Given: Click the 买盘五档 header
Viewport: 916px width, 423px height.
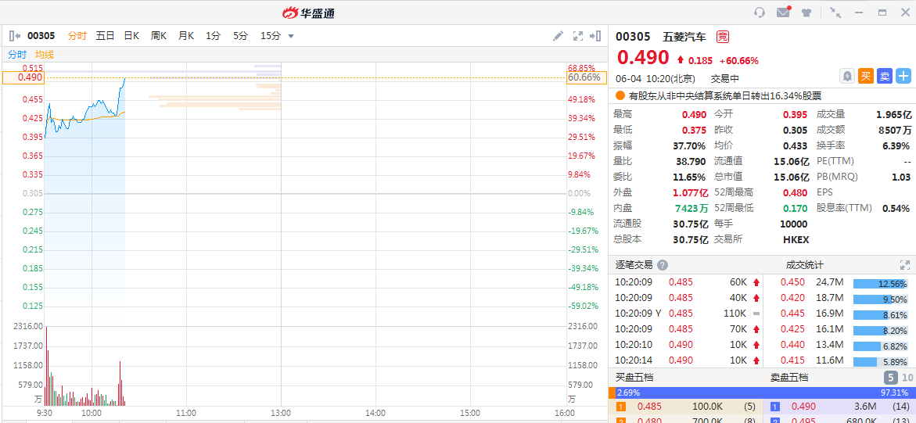Looking at the screenshot, I should [x=634, y=378].
